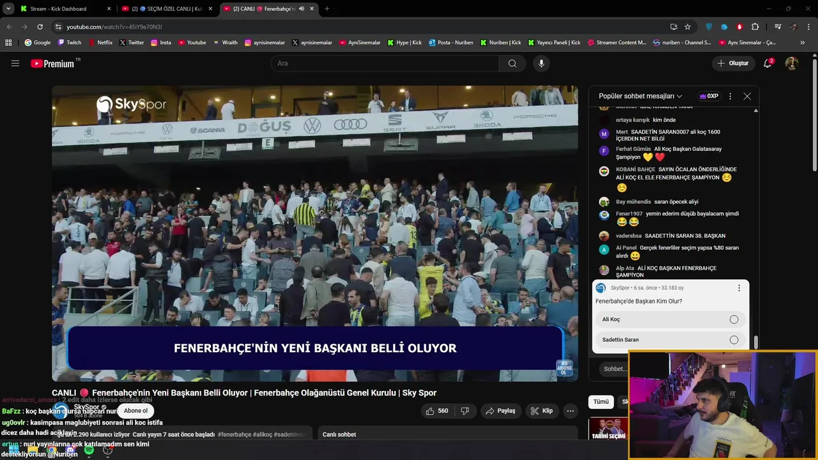View site information icon in address bar
Image resolution: width=818 pixels, height=460 pixels.
pos(58,27)
